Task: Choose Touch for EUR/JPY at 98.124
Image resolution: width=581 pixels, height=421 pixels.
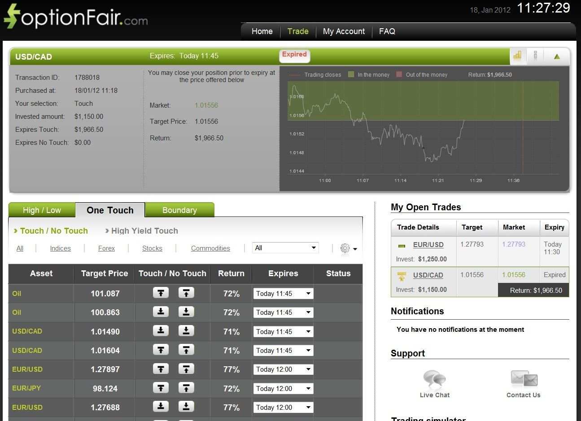Action: point(161,388)
